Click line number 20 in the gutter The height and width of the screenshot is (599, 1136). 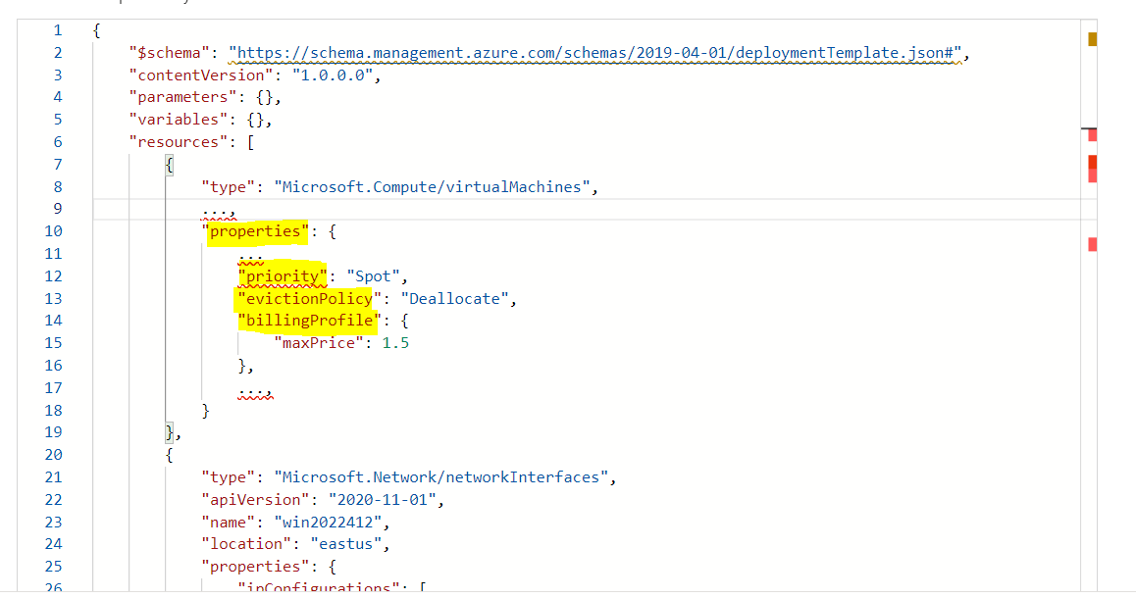pyautogui.click(x=53, y=455)
